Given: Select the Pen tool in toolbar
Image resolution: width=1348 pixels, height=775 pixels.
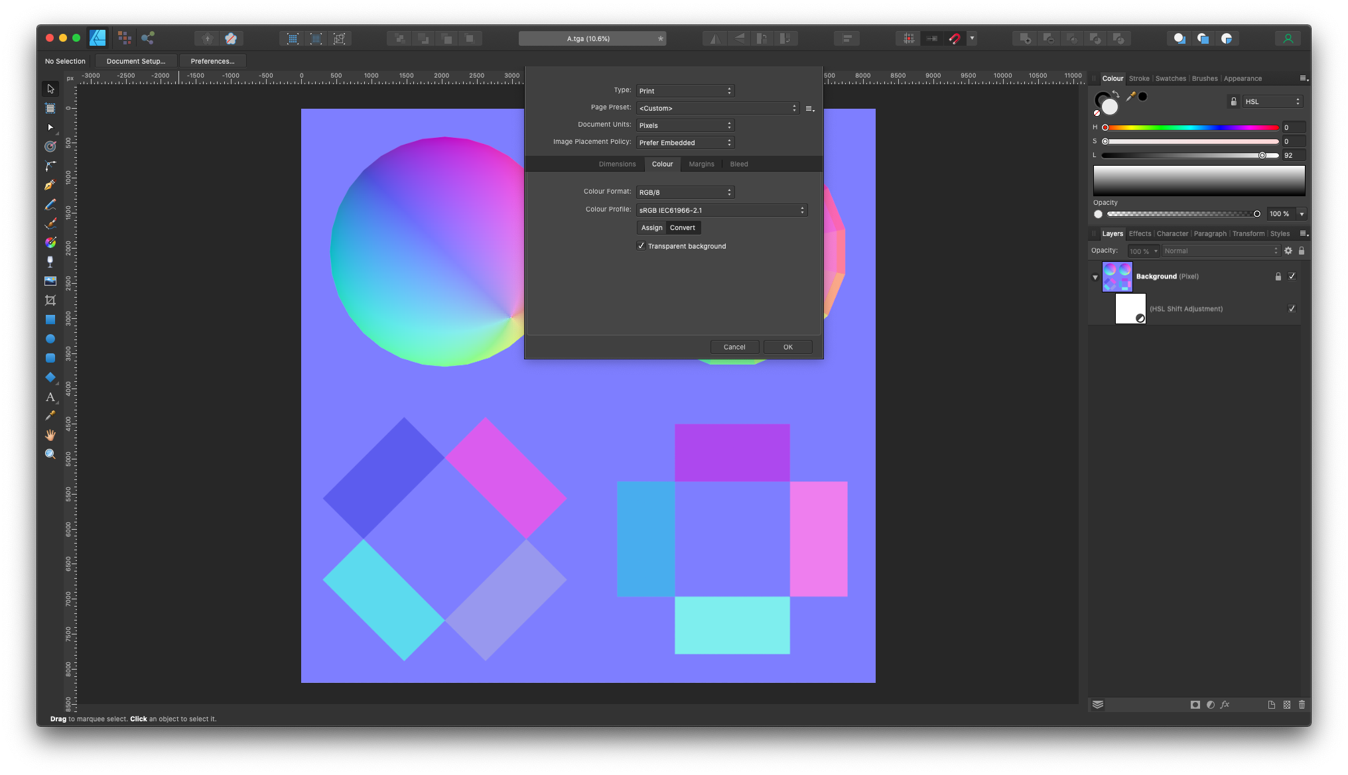Looking at the screenshot, I should pos(50,185).
